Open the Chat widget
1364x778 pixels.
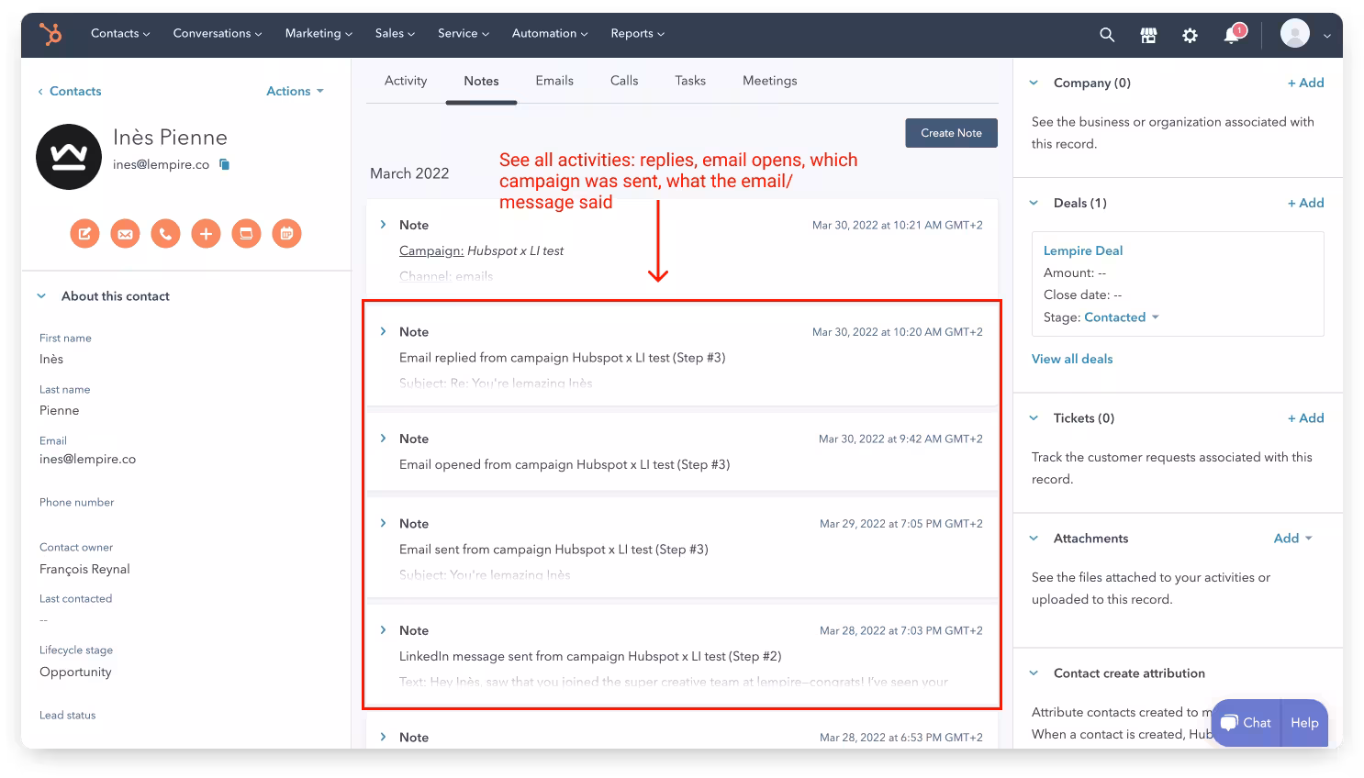click(1246, 723)
